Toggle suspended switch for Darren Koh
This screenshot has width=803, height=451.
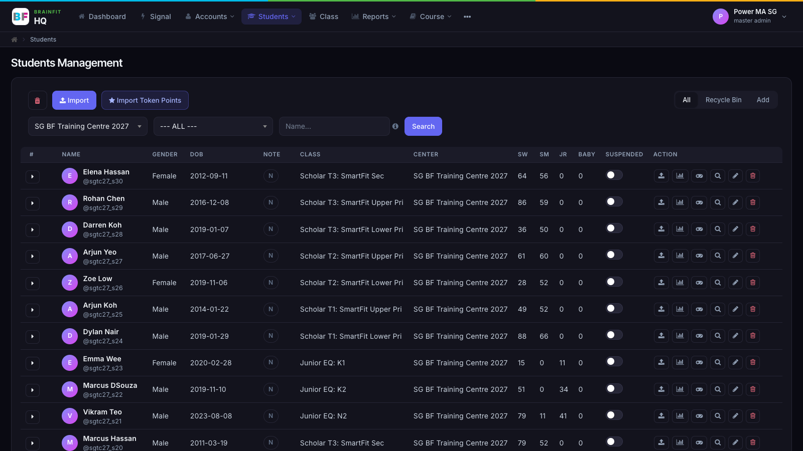point(614,228)
